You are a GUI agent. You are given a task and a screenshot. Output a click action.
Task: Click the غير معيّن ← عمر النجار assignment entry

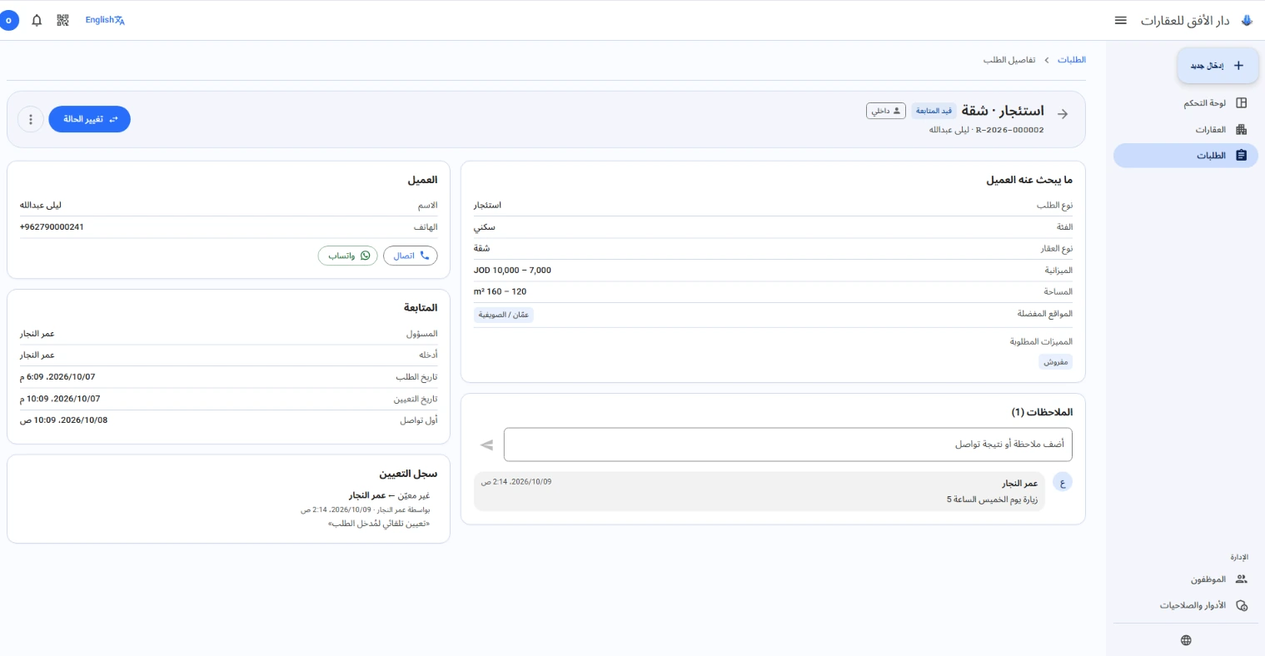pos(389,495)
